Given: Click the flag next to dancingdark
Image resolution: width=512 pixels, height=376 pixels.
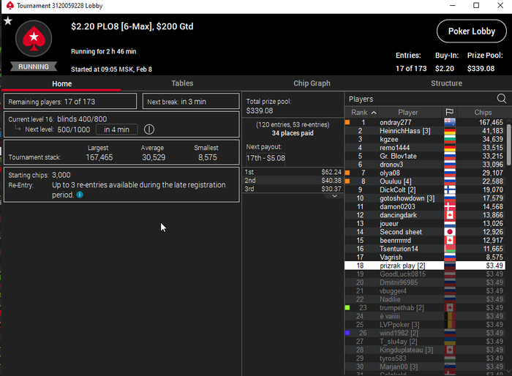Looking at the screenshot, I should point(450,215).
